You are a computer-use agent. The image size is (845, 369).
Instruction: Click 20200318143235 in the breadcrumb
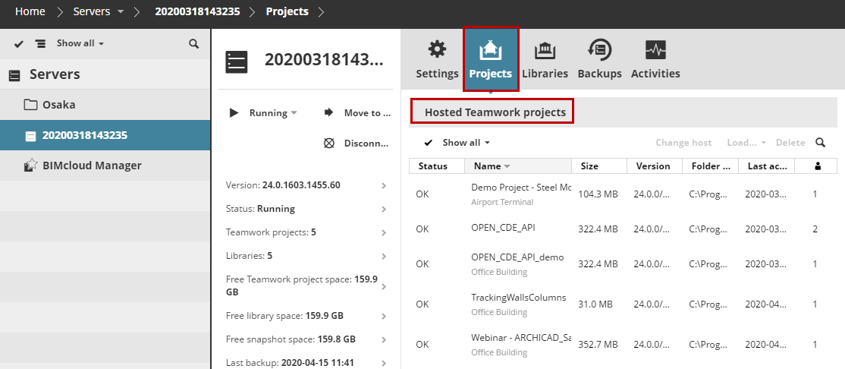pyautogui.click(x=197, y=11)
